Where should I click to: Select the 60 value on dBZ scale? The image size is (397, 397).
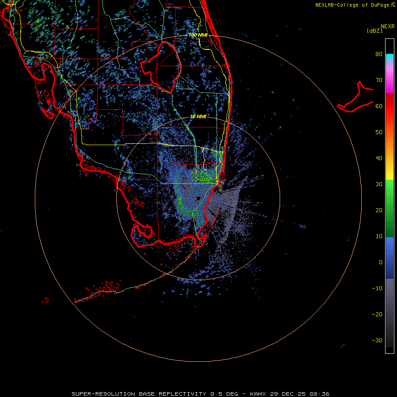click(x=379, y=106)
